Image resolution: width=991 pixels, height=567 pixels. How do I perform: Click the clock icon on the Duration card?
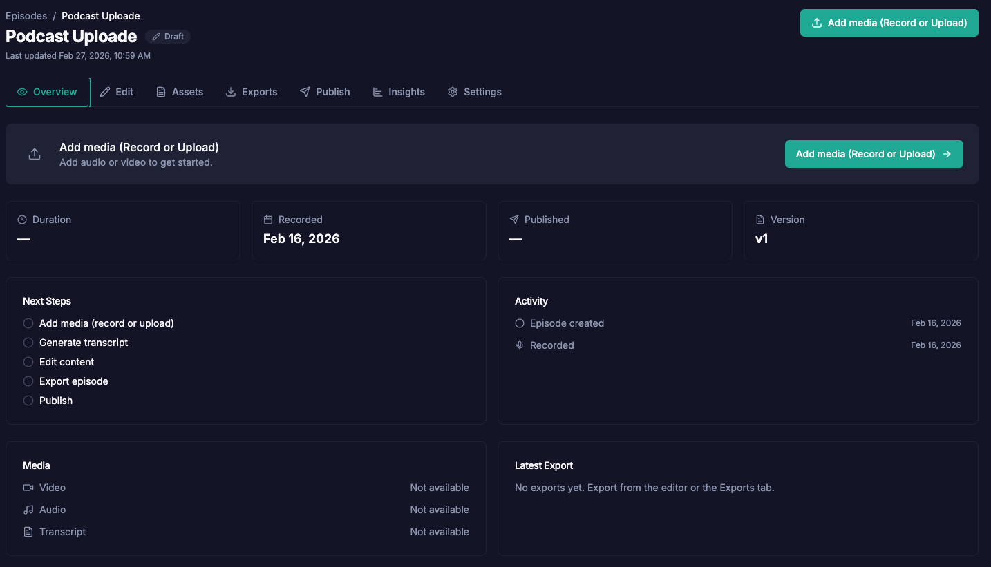click(x=21, y=219)
